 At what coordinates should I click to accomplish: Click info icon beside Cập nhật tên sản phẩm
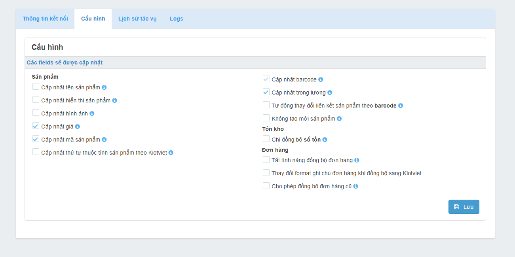click(104, 87)
